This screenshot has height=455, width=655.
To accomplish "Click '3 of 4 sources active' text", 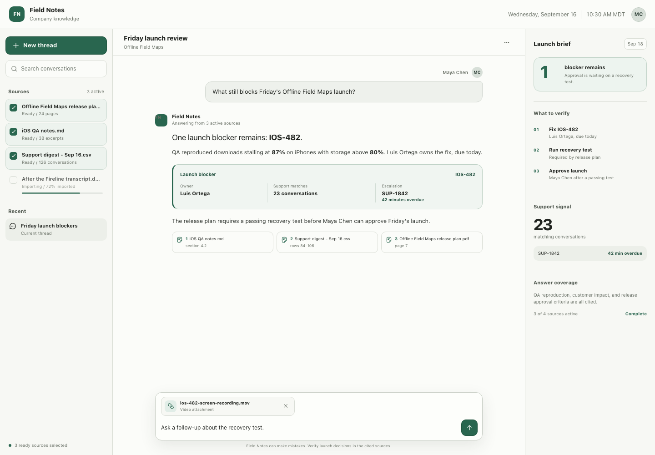I will pyautogui.click(x=555, y=314).
